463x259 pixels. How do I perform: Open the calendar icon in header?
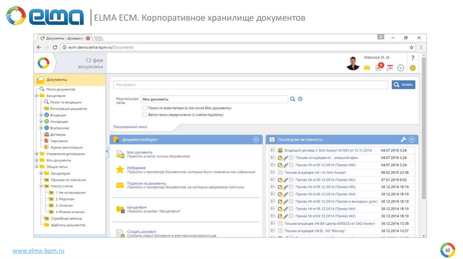pyautogui.click(x=390, y=68)
